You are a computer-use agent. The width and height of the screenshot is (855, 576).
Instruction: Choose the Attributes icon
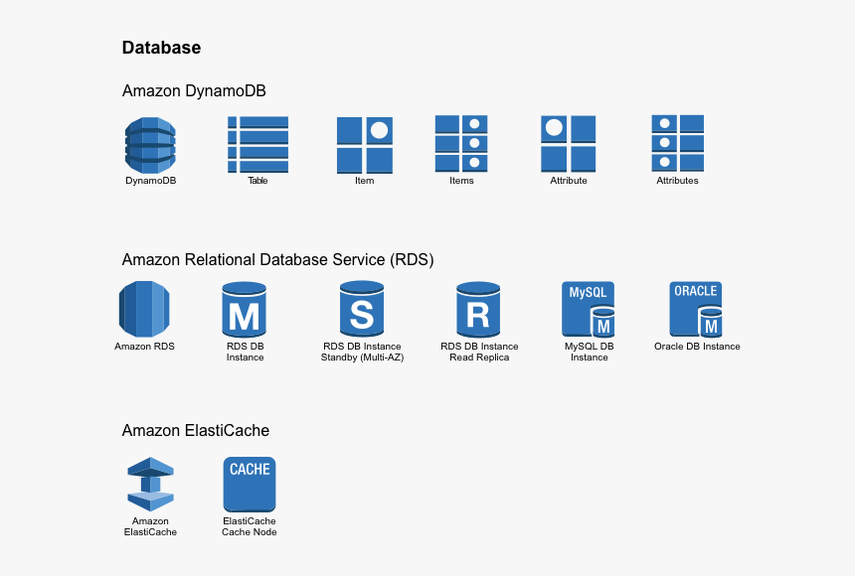[678, 143]
